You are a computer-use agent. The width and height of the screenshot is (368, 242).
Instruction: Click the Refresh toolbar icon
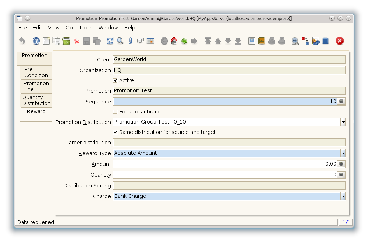(110, 41)
